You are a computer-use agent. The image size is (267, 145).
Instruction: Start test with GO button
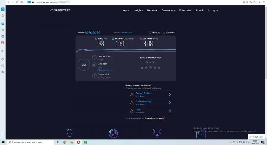click(84, 65)
